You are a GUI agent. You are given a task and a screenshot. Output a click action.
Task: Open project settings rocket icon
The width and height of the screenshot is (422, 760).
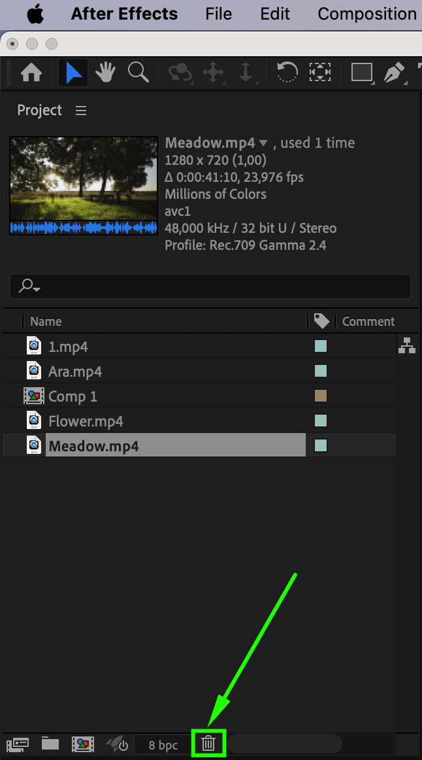coord(117,744)
